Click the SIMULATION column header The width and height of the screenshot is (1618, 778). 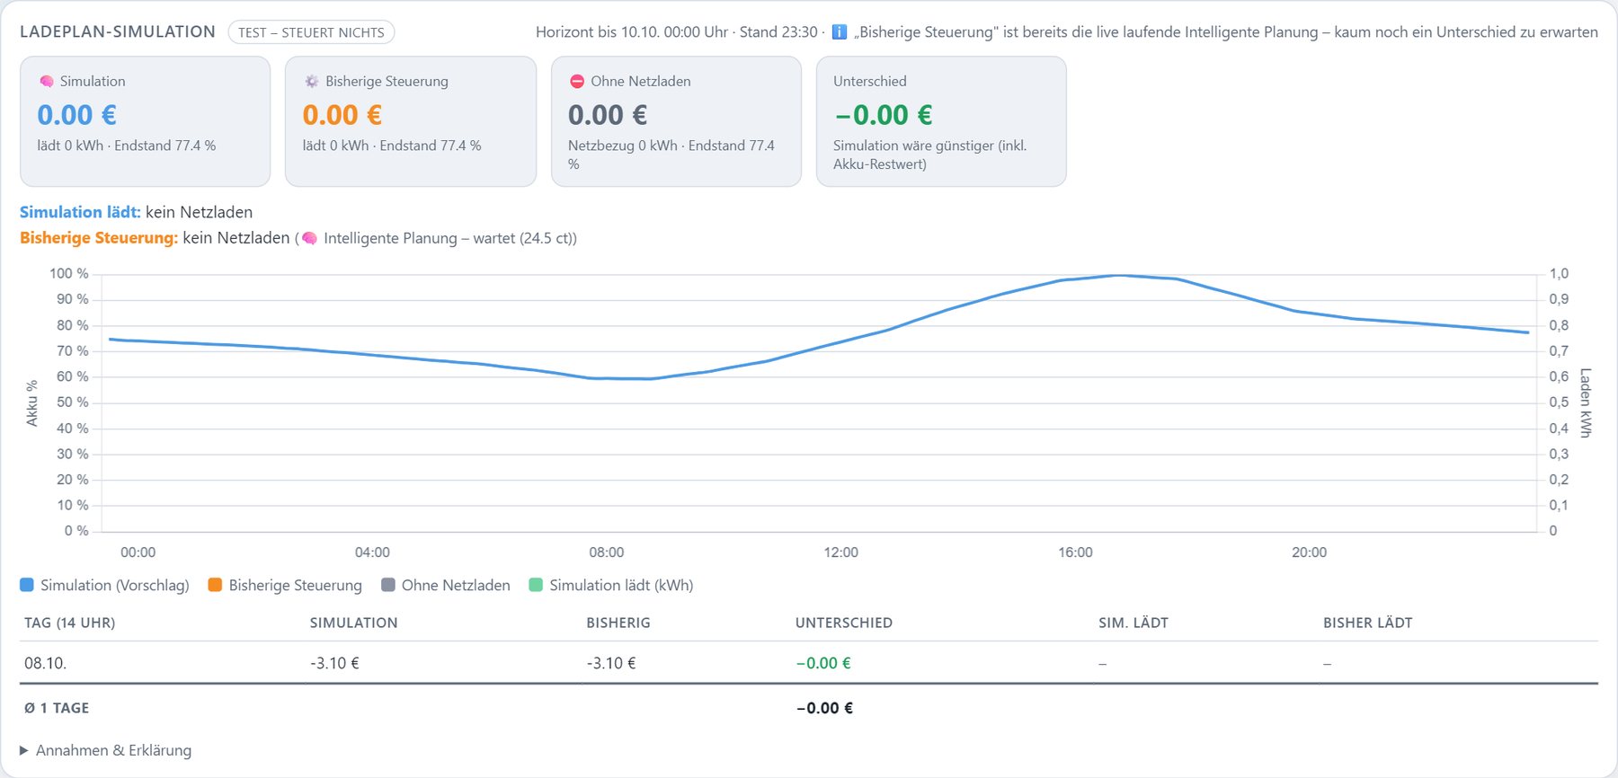point(353,623)
